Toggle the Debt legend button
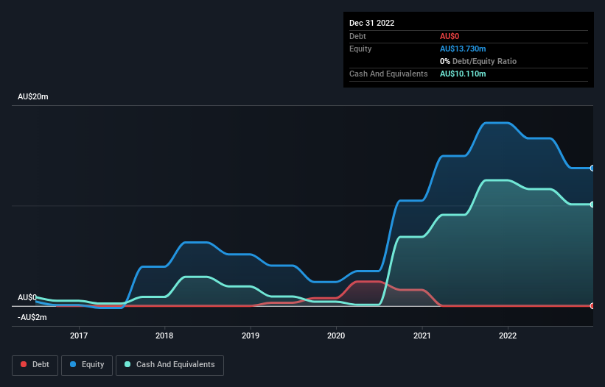Image resolution: width=605 pixels, height=387 pixels. (35, 365)
